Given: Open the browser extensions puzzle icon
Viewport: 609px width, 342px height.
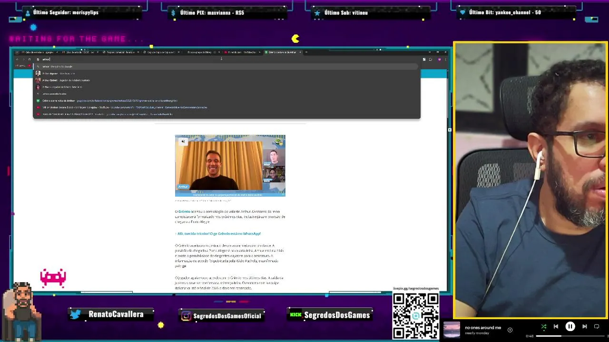Looking at the screenshot, I should click(431, 59).
